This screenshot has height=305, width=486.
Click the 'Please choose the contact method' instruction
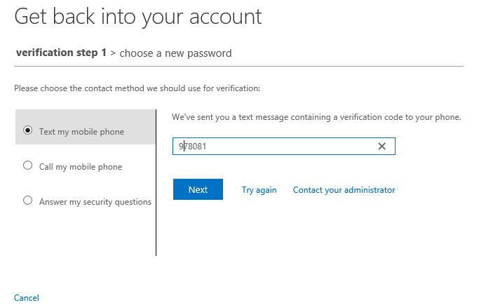tap(137, 88)
